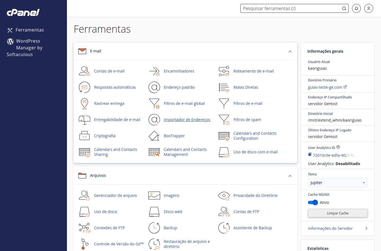Open Entregabilidade de e-mail mailbox icon
This screenshot has height=251, width=381.
point(84,120)
